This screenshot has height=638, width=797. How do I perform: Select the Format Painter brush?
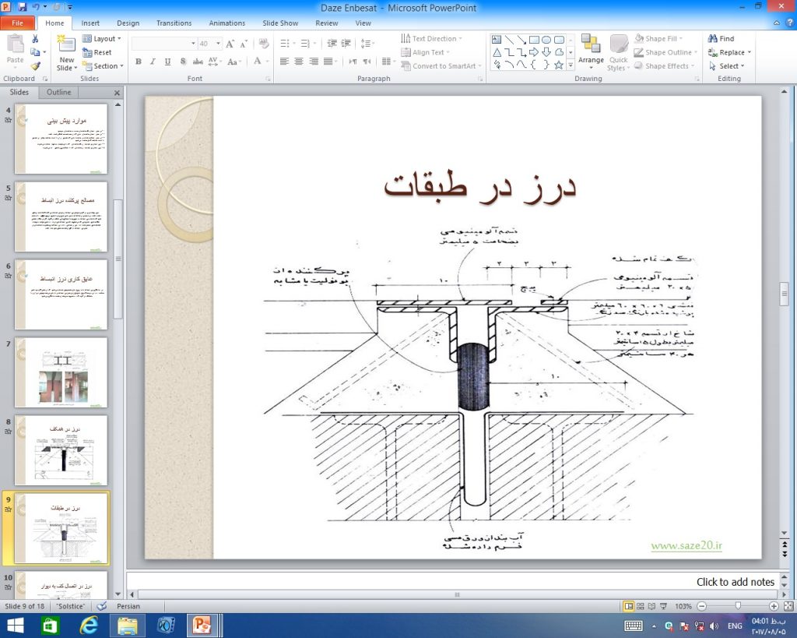[x=35, y=66]
